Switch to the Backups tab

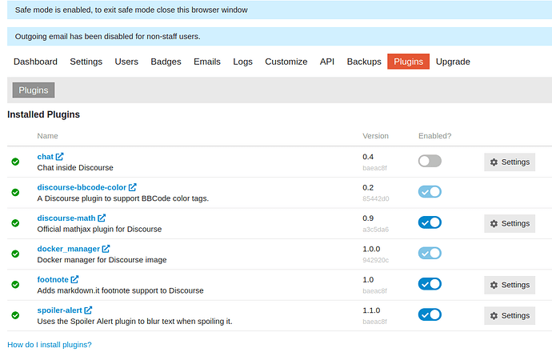[364, 62]
